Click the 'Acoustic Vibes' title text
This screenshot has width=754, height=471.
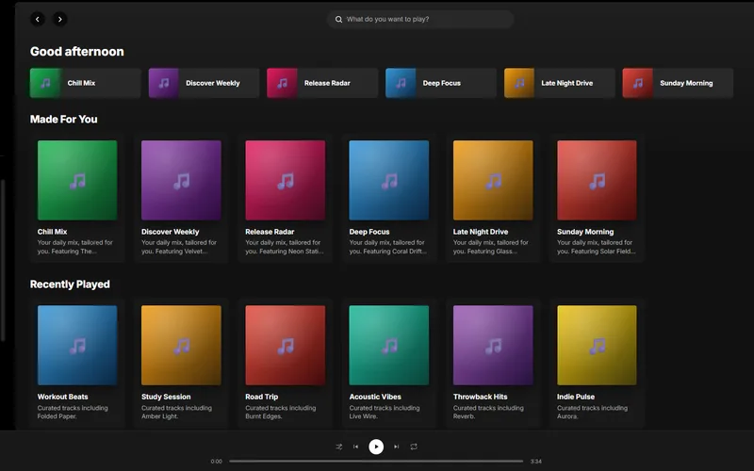375,397
